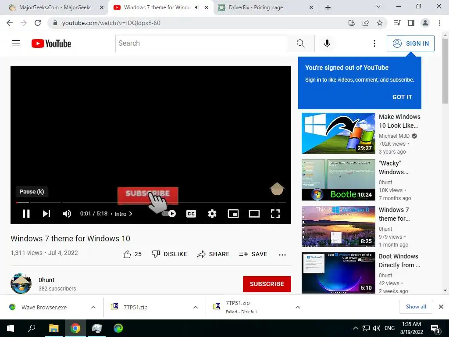Seek on the video progress bar
449x337 pixels.
(151, 202)
